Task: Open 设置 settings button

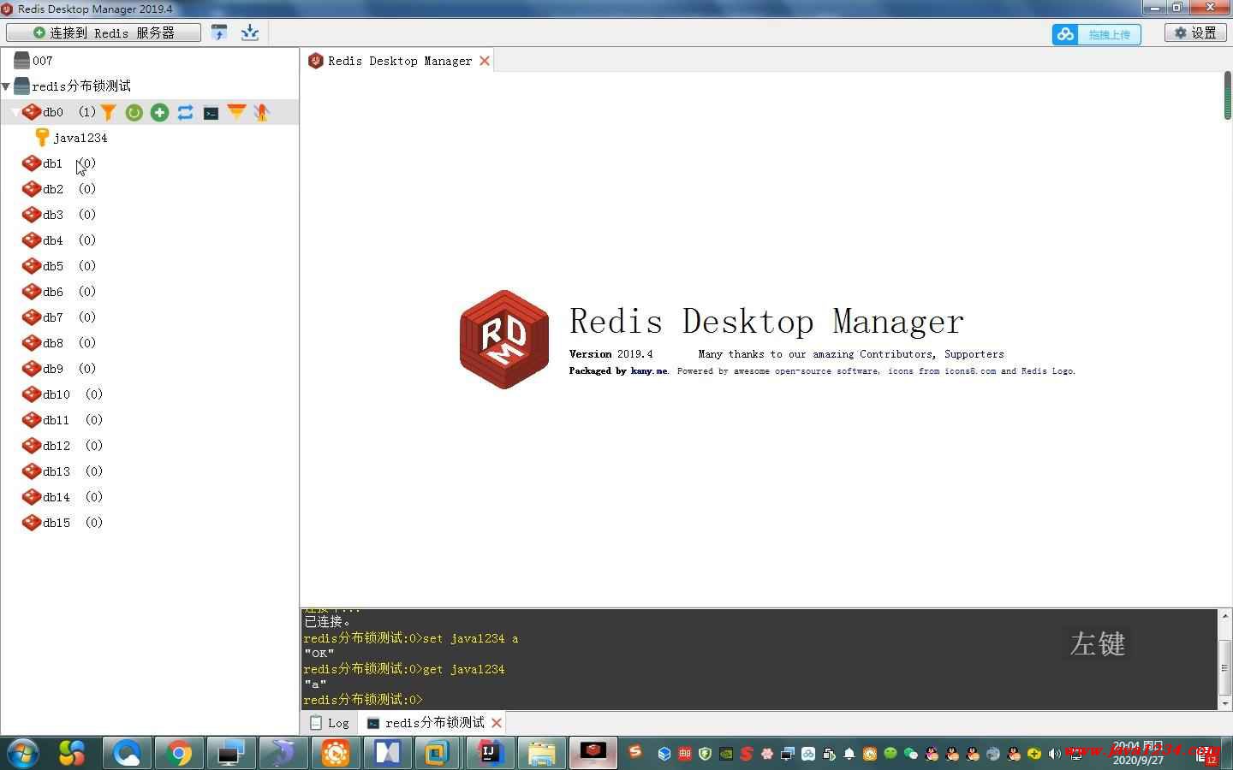Action: (x=1195, y=33)
